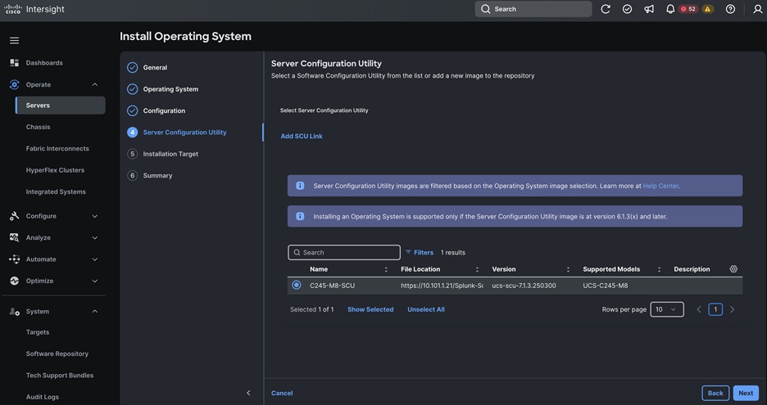The height and width of the screenshot is (405, 767).
Task: Click the Cisco Intersight logo
Action: [x=34, y=9]
